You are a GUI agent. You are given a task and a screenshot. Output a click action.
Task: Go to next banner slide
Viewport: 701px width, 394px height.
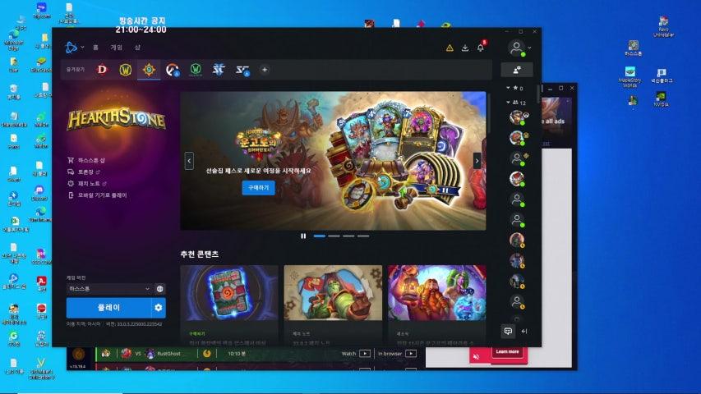477,161
